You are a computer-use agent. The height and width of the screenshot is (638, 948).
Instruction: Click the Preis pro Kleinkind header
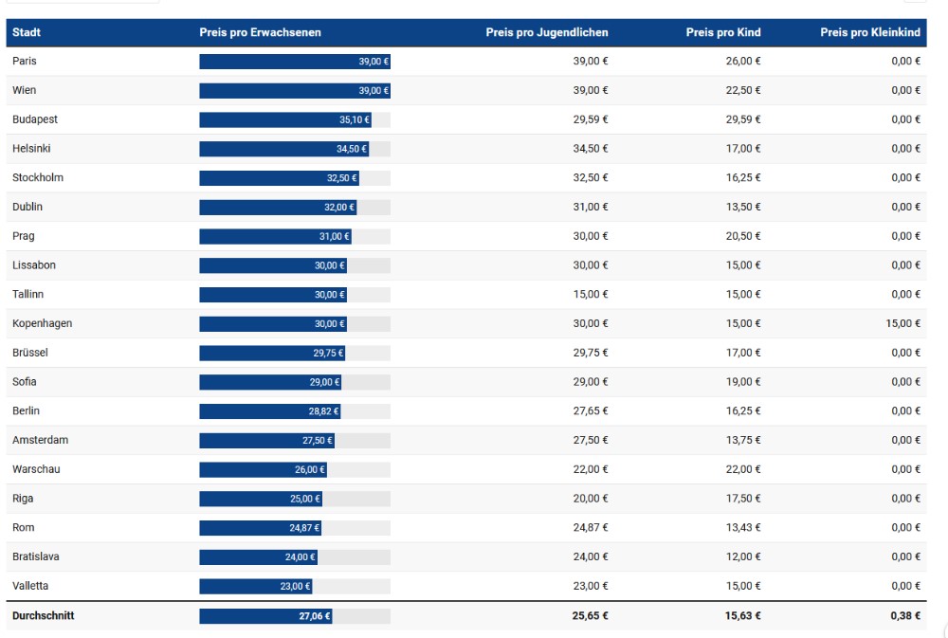coord(870,32)
